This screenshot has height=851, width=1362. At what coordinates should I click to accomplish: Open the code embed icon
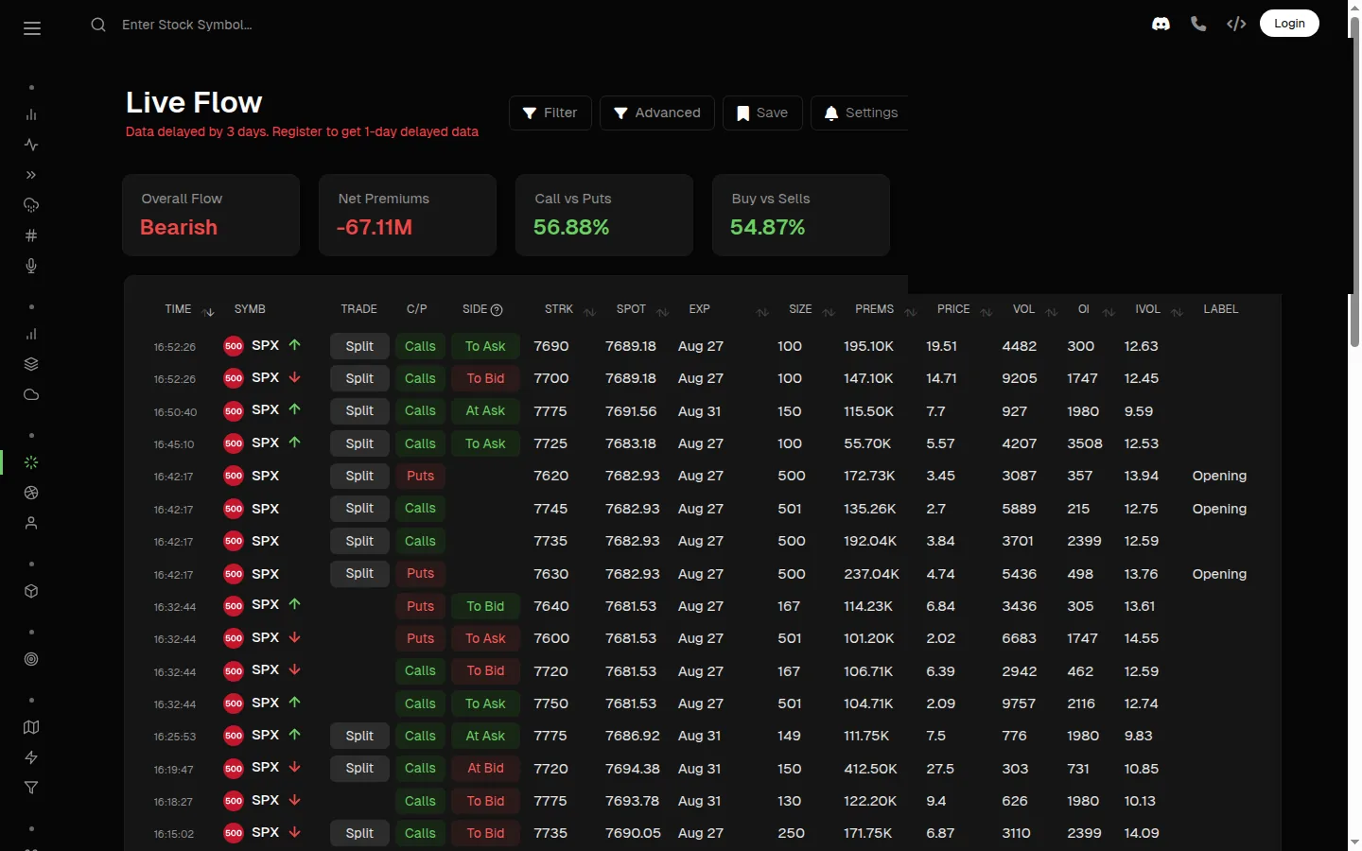pos(1236,25)
